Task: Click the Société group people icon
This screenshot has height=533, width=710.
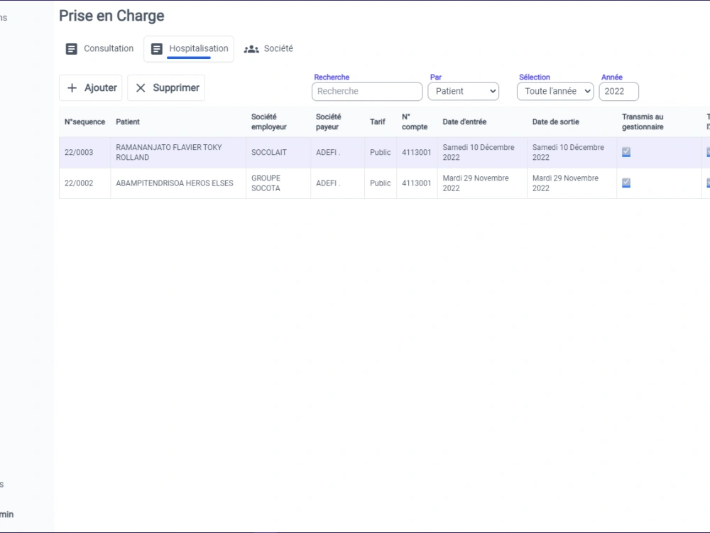Action: [251, 49]
